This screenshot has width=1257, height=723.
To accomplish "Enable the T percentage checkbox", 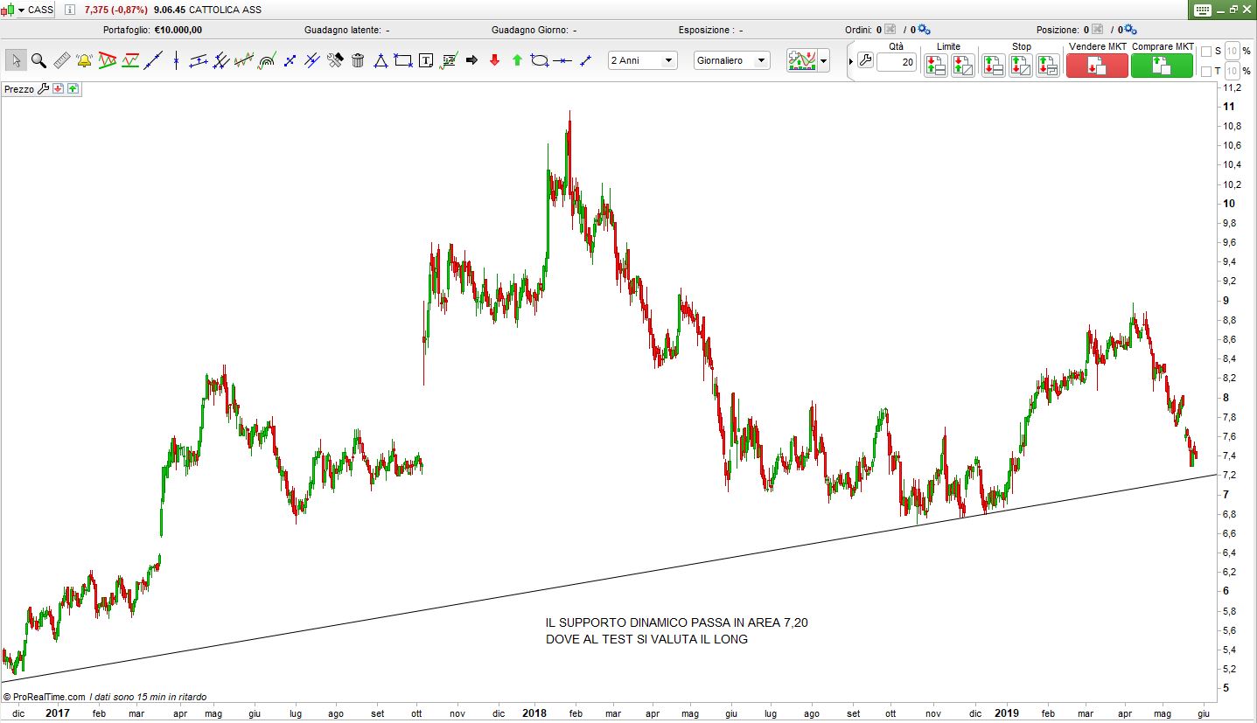I will click(x=1206, y=71).
